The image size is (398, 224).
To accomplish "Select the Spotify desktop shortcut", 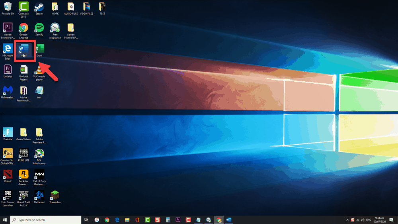I will (x=39, y=29).
